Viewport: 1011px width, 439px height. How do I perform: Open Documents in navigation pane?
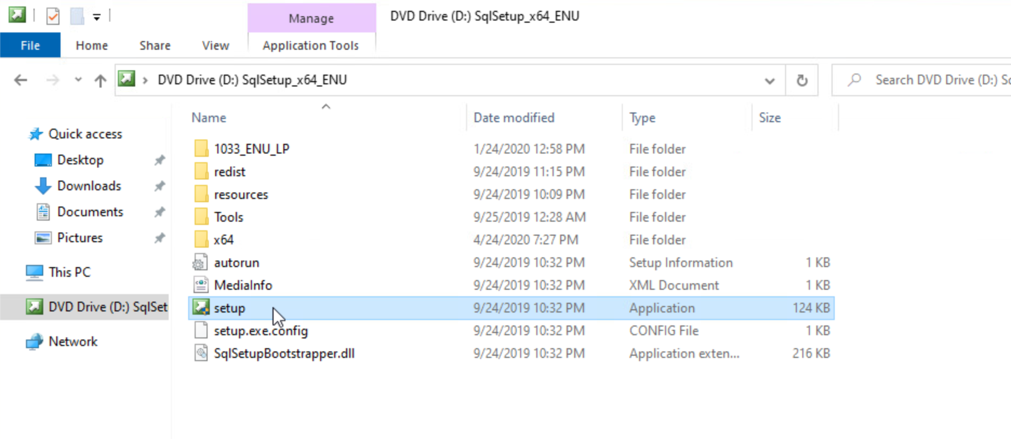(90, 211)
